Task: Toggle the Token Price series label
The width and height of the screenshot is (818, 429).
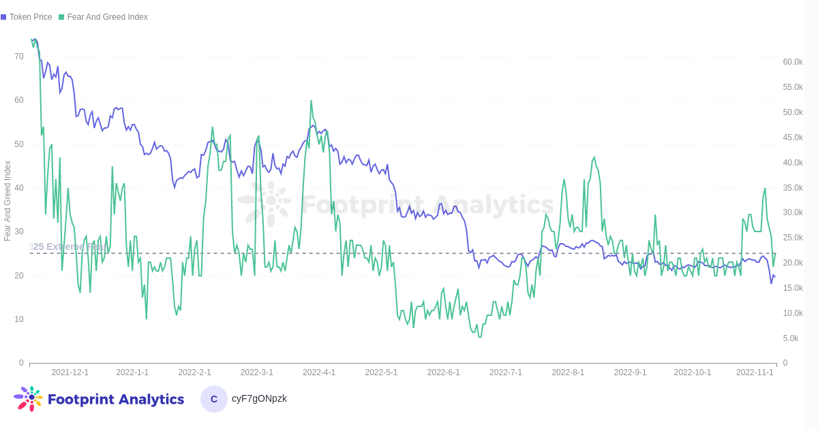Action: pyautogui.click(x=31, y=17)
